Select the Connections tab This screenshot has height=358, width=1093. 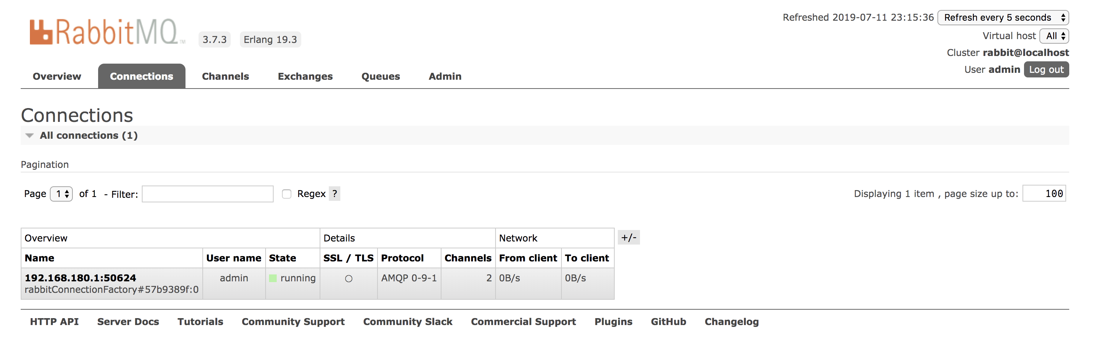141,76
